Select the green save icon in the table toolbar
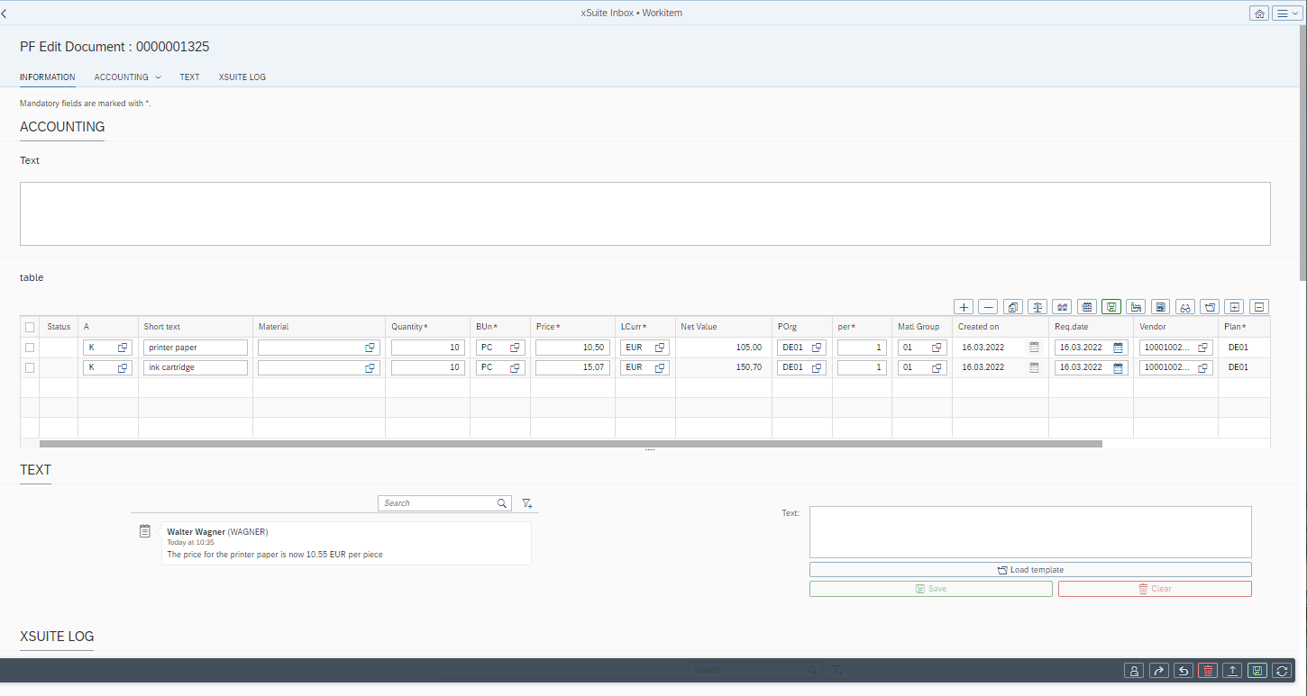Image resolution: width=1307 pixels, height=696 pixels. click(1111, 306)
